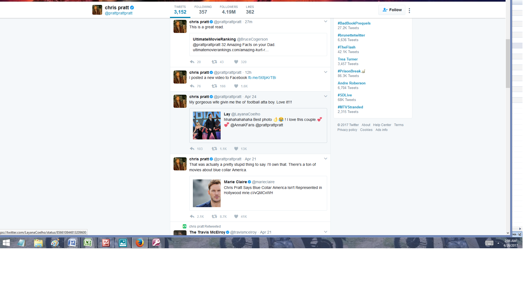The image size is (523, 294).
Task: Open the #BadBookPrequels trend
Action: click(354, 23)
